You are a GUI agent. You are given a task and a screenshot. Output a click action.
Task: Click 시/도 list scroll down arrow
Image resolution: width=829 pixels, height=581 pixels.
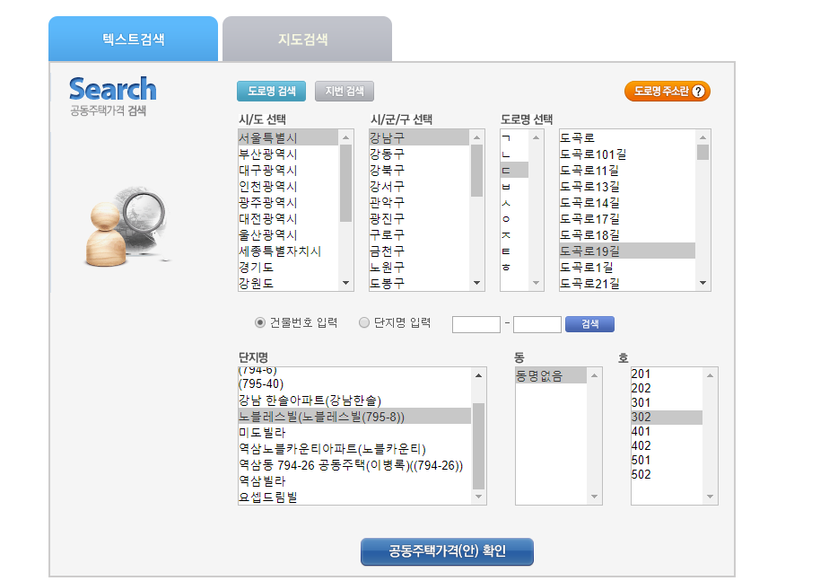click(x=345, y=283)
